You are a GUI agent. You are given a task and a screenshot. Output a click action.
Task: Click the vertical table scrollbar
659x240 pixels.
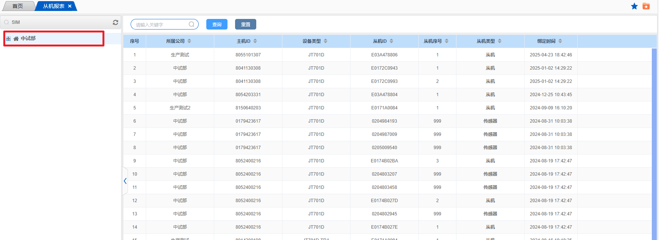coord(654,144)
